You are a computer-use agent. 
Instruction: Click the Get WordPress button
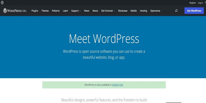[x=194, y=11]
